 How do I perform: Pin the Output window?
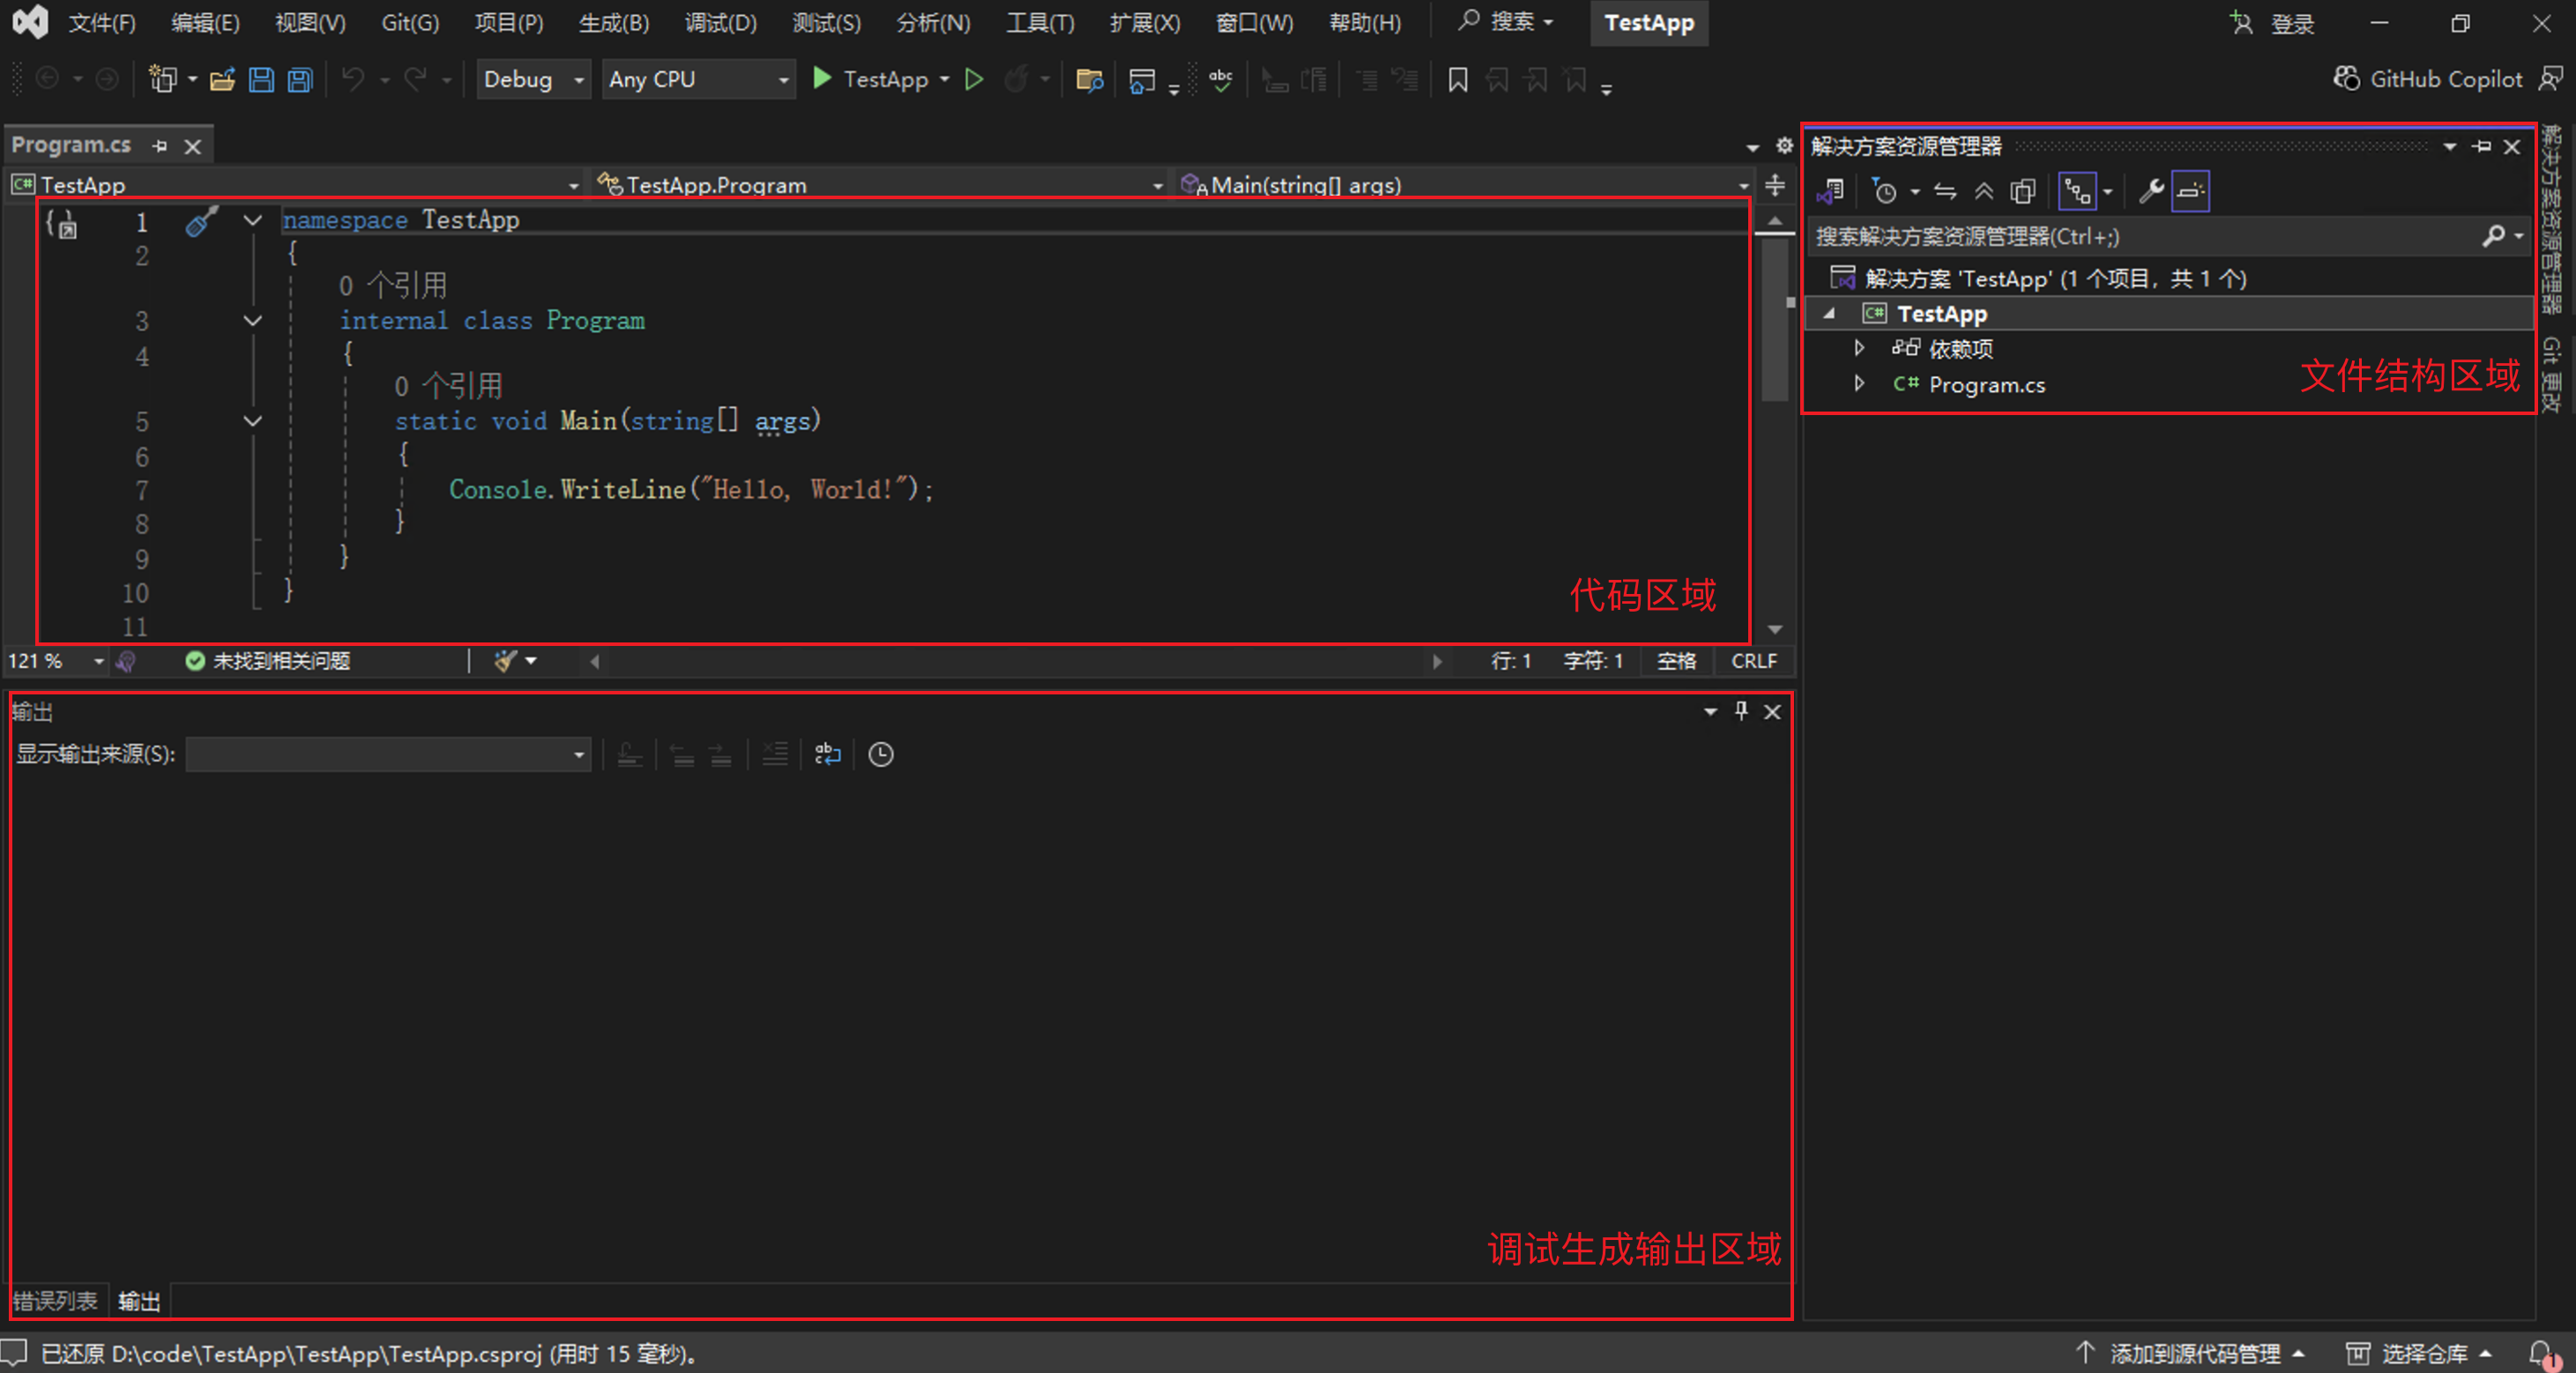coord(1740,711)
